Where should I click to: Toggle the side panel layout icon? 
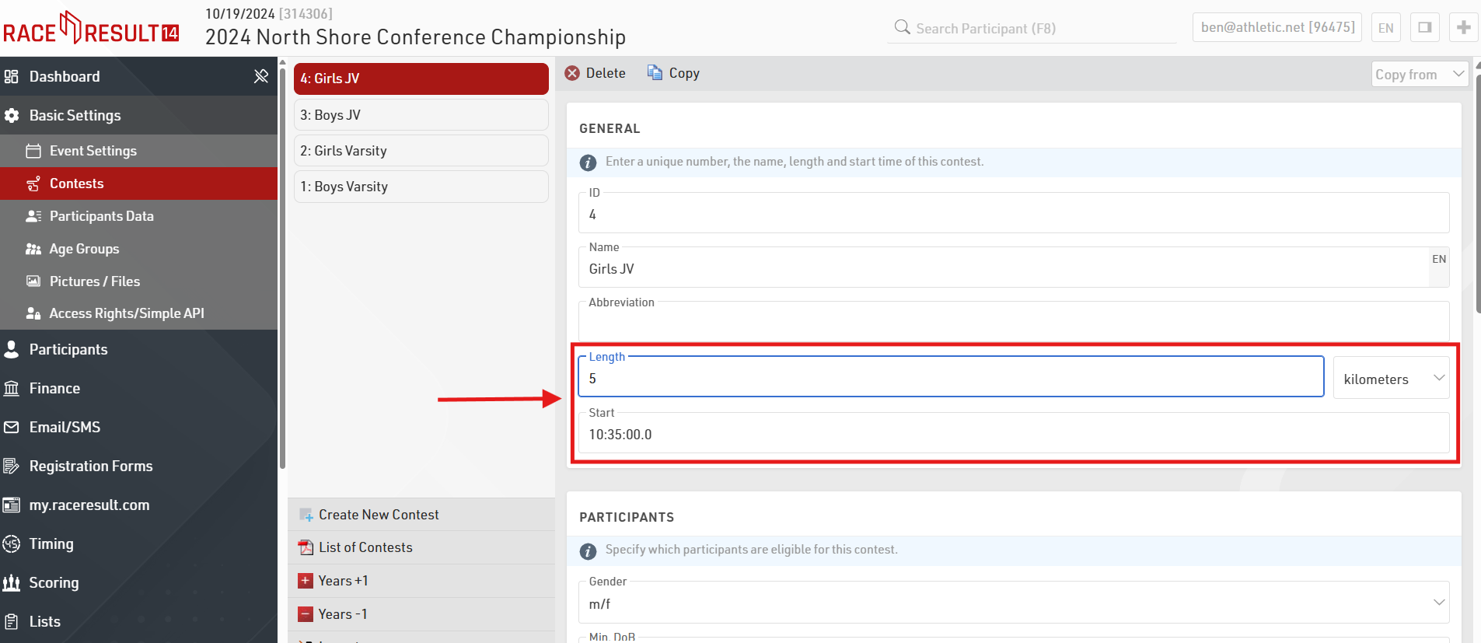pyautogui.click(x=1424, y=27)
